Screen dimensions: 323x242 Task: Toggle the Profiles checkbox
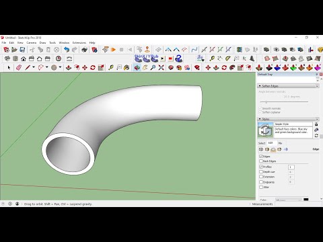point(261,167)
